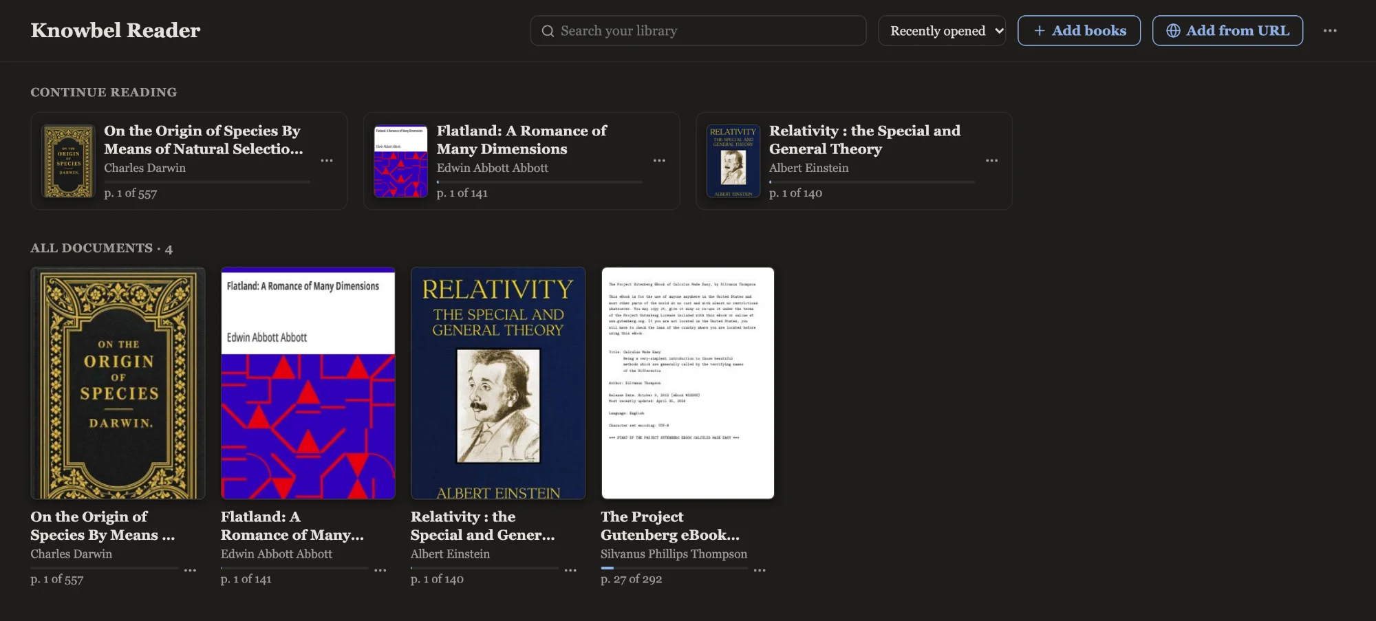Open options for Origin of Species continue-reading card

(327, 160)
